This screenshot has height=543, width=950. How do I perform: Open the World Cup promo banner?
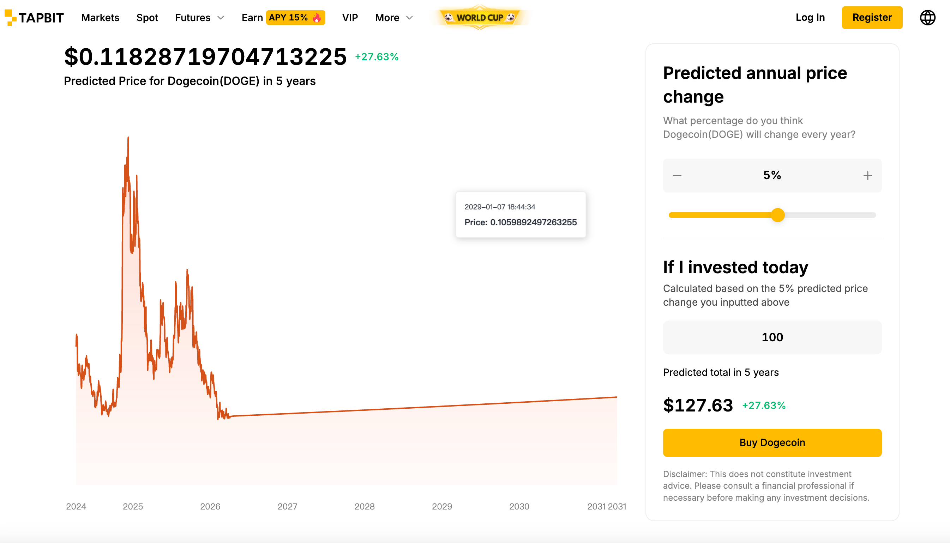tap(480, 18)
